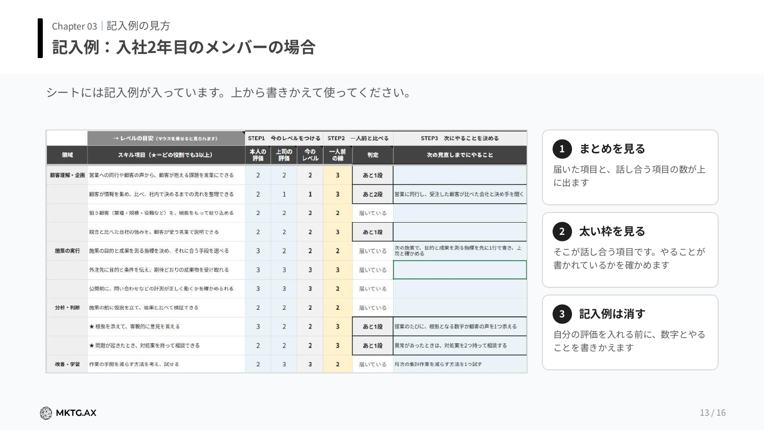Viewport: 764px width, 430px height.
Task: Click the → レベルの目安 header cell
Action: [x=166, y=138]
